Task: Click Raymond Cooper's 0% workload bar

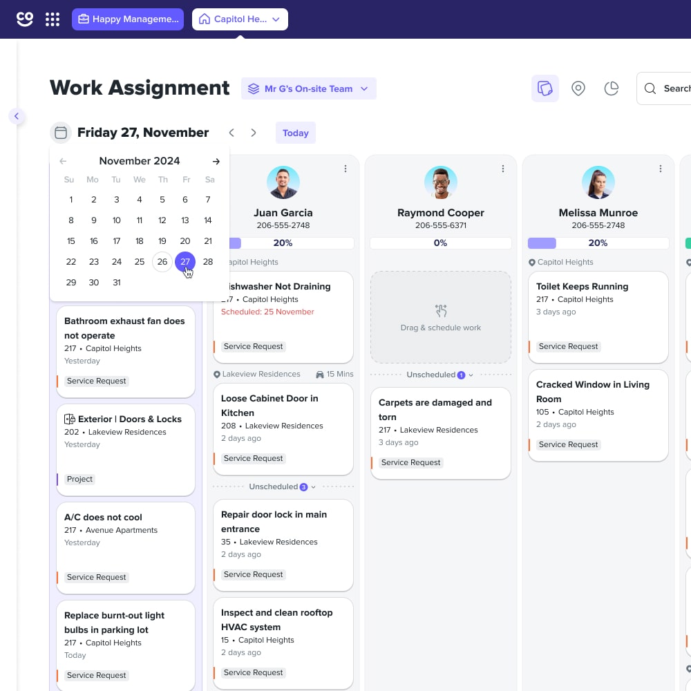Action: (441, 243)
